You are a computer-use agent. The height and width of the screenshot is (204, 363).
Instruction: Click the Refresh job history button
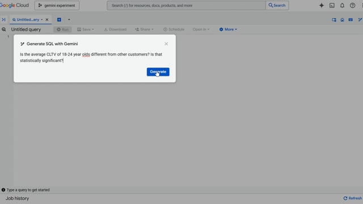353,198
